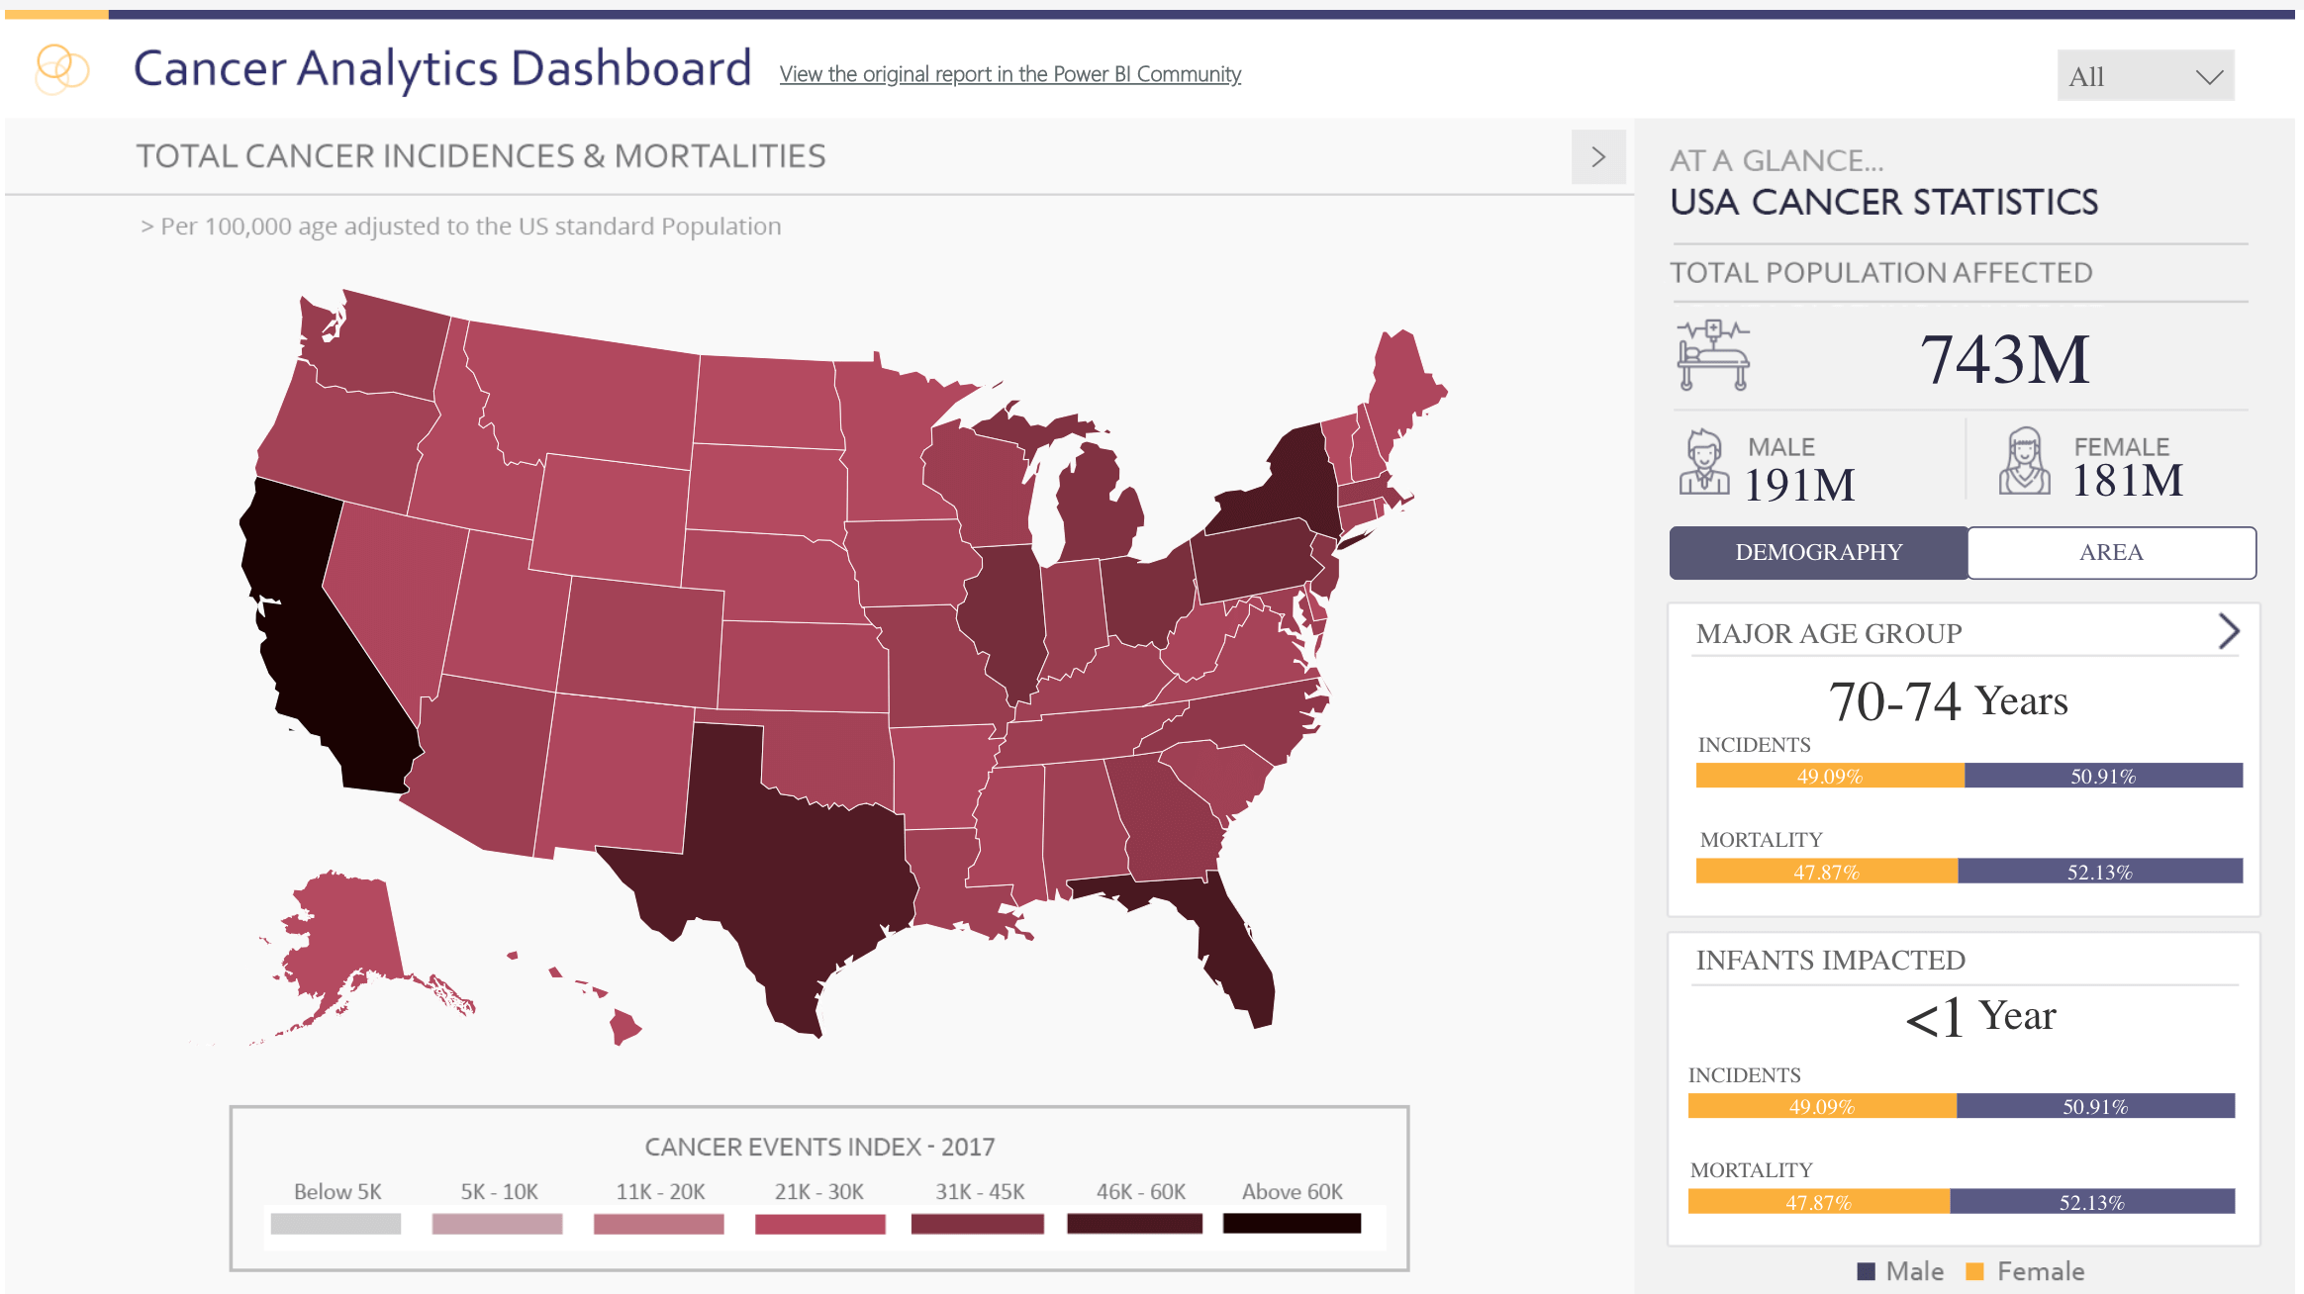This screenshot has width=2304, height=1294.
Task: Click the orange Female legend square
Action: click(x=1974, y=1271)
